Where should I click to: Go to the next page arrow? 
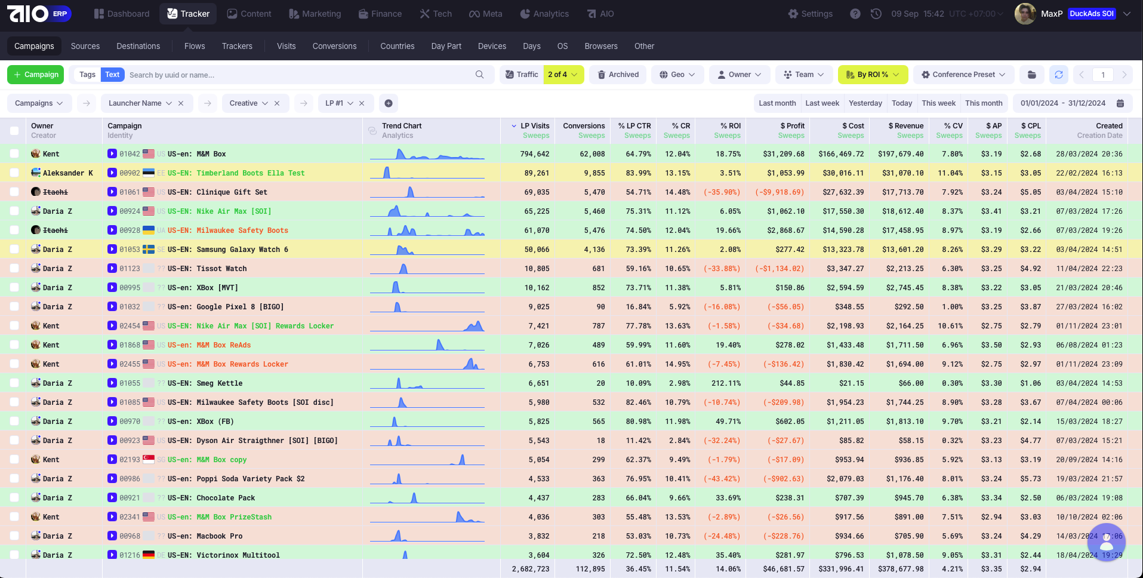point(1124,75)
